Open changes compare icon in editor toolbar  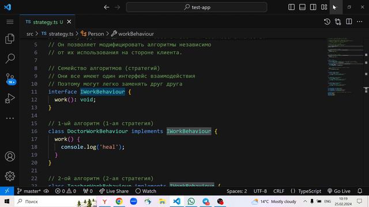338,22
